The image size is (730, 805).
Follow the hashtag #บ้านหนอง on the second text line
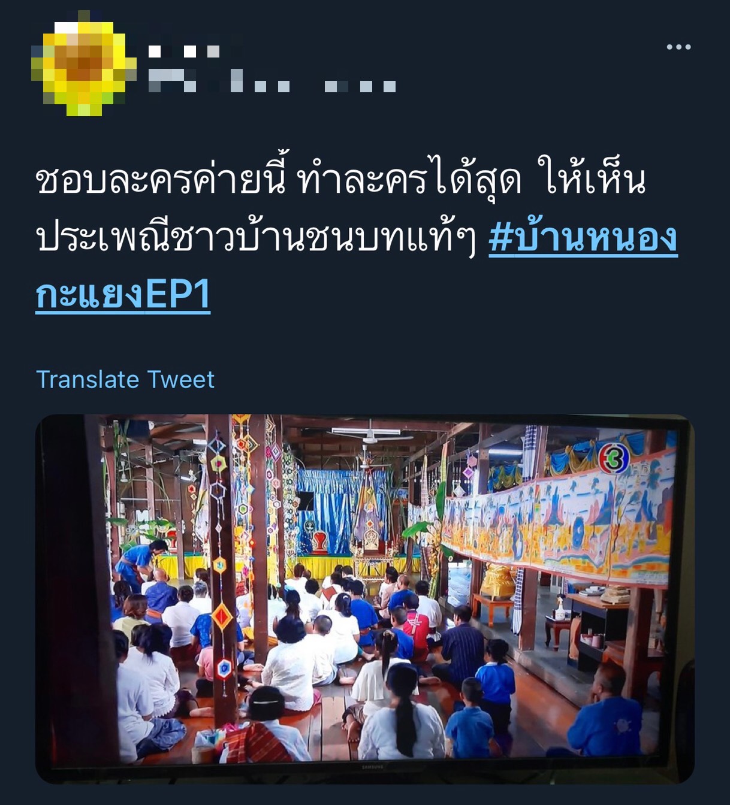(583, 238)
